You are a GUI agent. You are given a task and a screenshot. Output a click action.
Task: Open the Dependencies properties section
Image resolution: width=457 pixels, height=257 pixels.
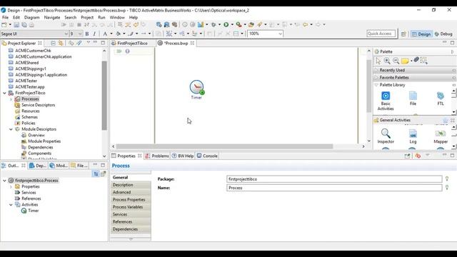[131, 229]
